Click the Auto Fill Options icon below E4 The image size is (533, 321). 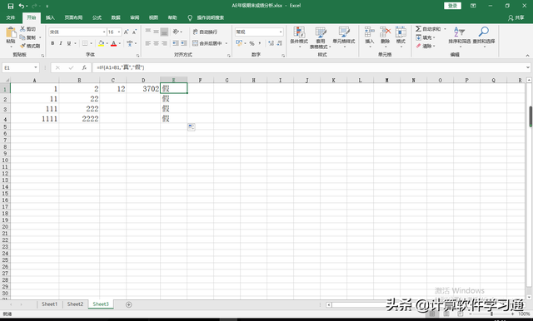pyautogui.click(x=192, y=127)
